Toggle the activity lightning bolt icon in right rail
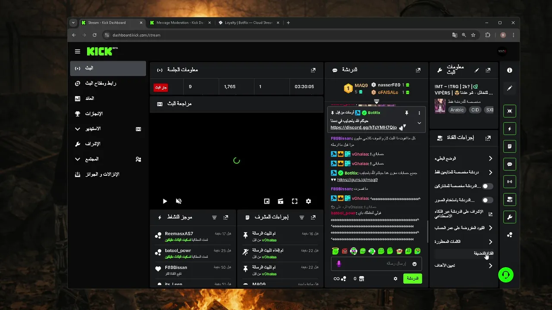The image size is (552, 310). (x=510, y=129)
